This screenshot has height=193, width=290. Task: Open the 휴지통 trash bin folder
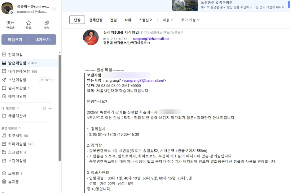(14, 182)
